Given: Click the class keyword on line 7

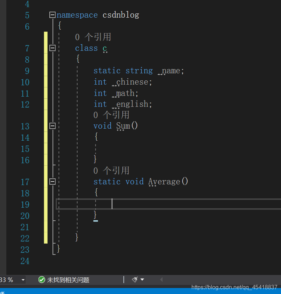Looking at the screenshot, I should 86,48.
